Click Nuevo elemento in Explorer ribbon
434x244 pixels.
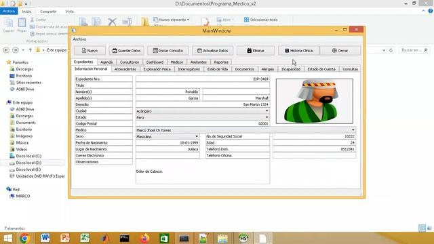coord(172,20)
